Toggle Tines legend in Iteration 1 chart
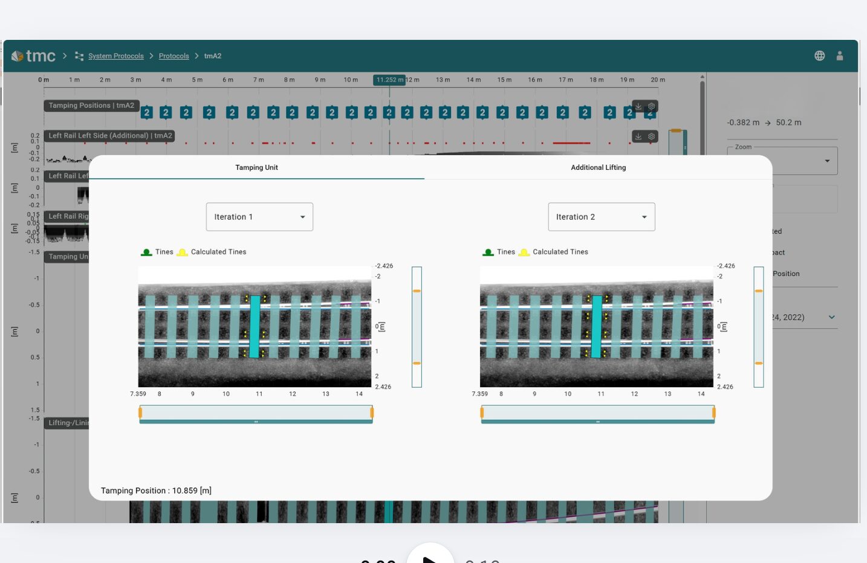This screenshot has width=867, height=563. click(x=157, y=252)
